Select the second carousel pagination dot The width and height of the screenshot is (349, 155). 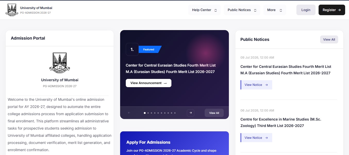pos(148,113)
